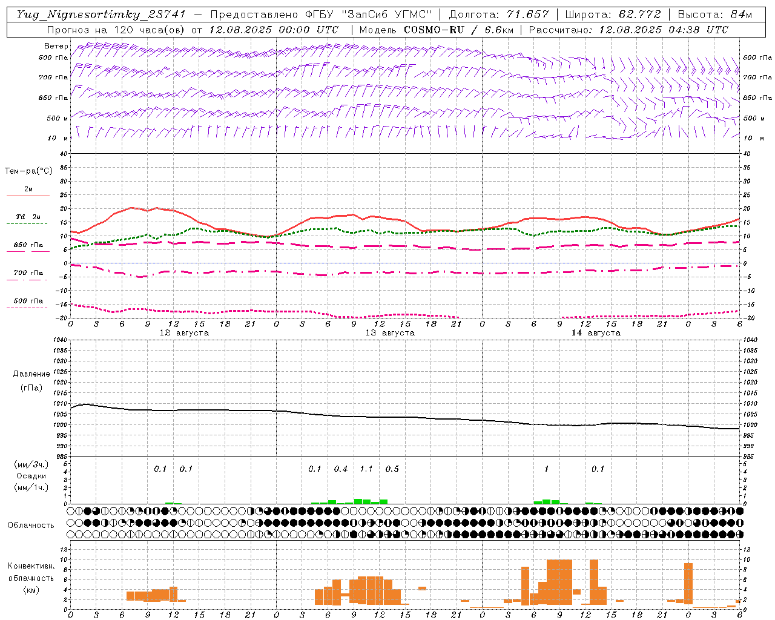
Task: Click the (км) unit under convective cloudiness
Action: (31, 590)
